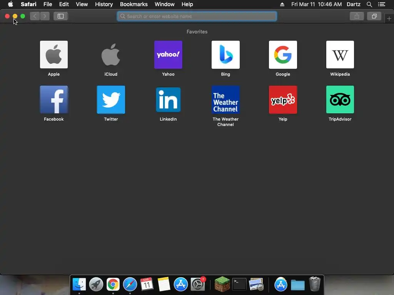Click the Dartz user name in menu bar
Viewport: 394px width, 295px height.
point(353,4)
